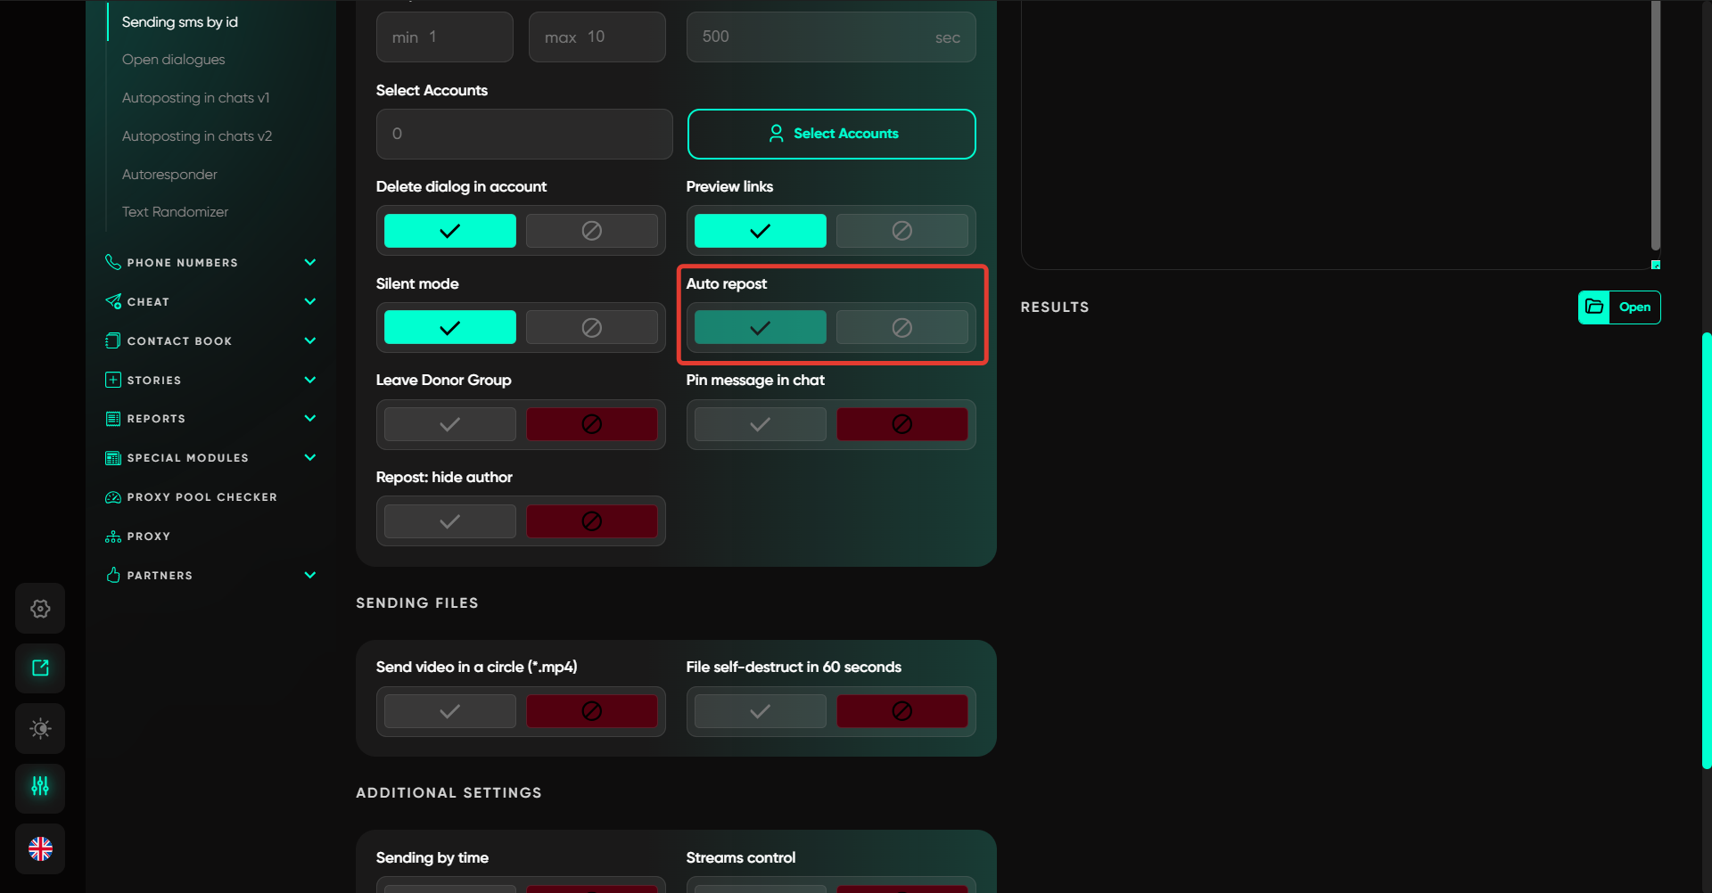This screenshot has width=1712, height=893.
Task: Open the sliders equalizer icon panel
Action: point(40,788)
